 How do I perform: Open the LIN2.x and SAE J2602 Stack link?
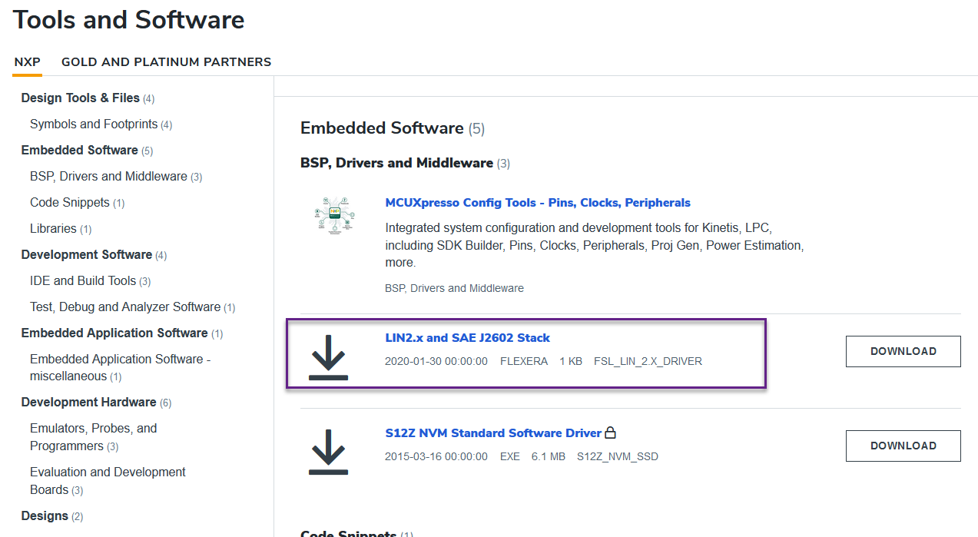coord(467,337)
